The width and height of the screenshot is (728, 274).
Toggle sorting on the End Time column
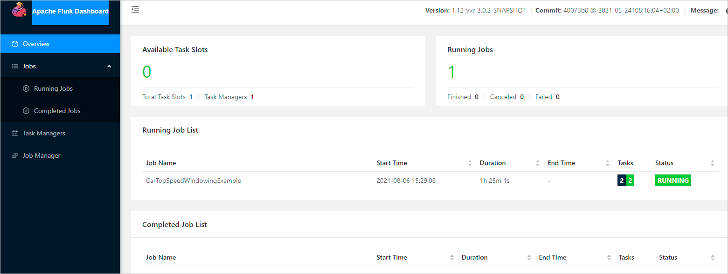click(x=607, y=163)
